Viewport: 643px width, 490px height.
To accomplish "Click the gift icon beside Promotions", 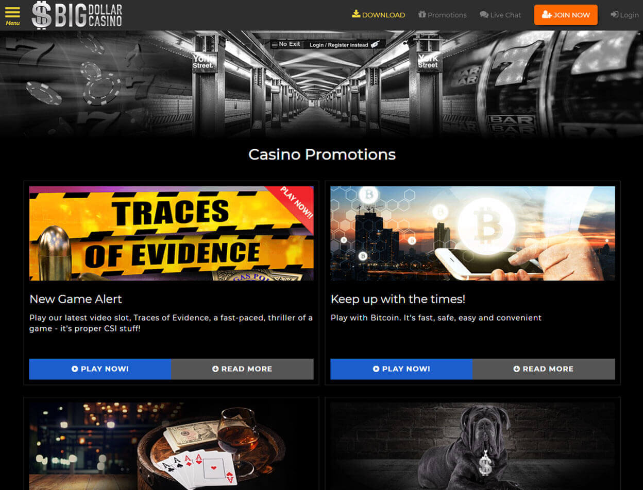I will (422, 14).
